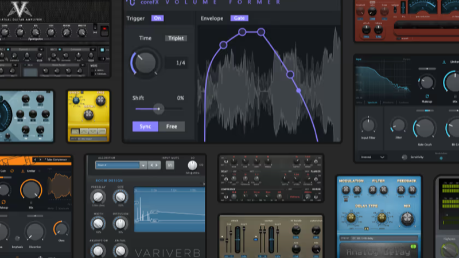Click the Envelope Gate button
This screenshot has width=459, height=258.
[x=239, y=18]
